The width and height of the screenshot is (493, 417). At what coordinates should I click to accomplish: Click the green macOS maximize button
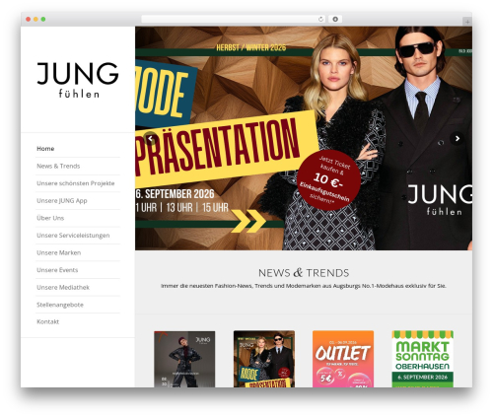point(43,20)
